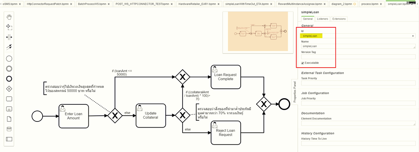Viewport: 419px width, 152px height.
Task: Toggle the Executable checkbox
Action: 302,63
